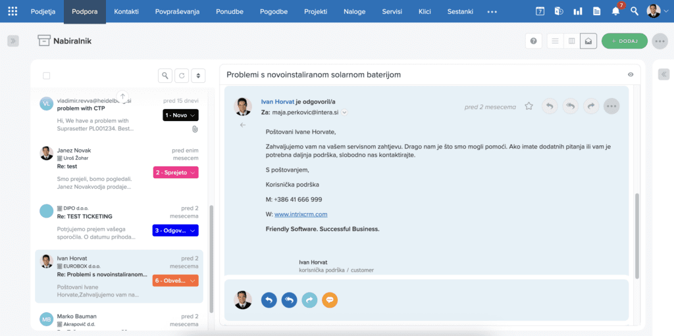Open the help question mark icon
Screen dimensions: 674x336
tap(533, 41)
